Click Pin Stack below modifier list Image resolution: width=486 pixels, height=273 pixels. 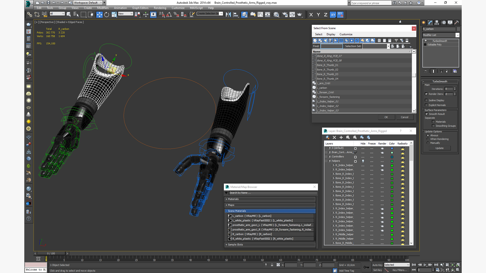pyautogui.click(x=425, y=71)
